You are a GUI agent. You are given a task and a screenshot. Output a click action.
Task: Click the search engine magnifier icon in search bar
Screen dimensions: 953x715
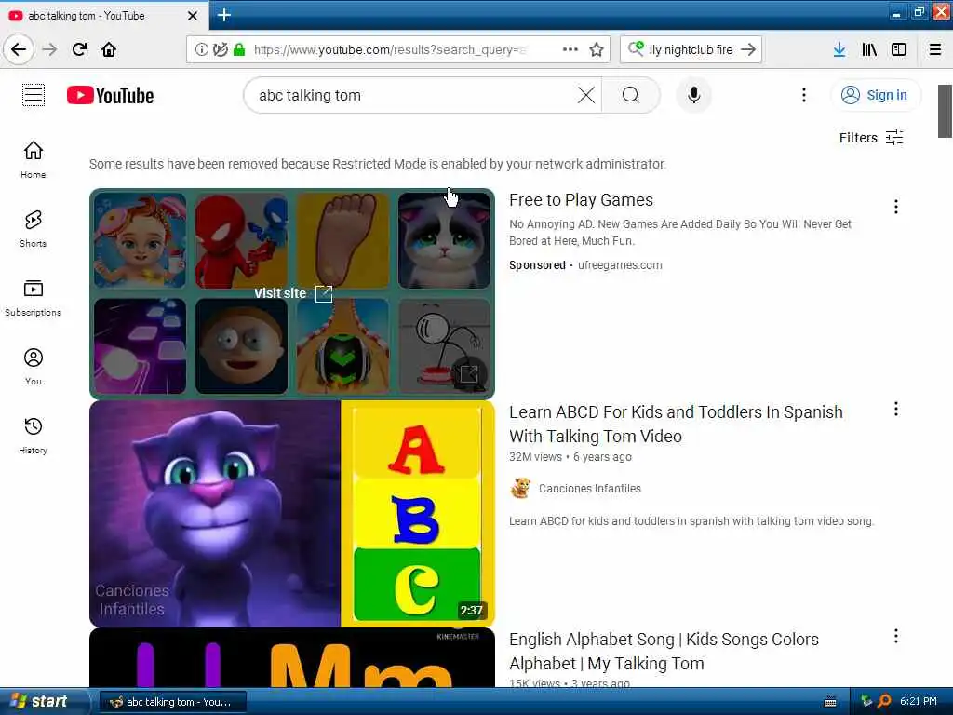pyautogui.click(x=636, y=48)
